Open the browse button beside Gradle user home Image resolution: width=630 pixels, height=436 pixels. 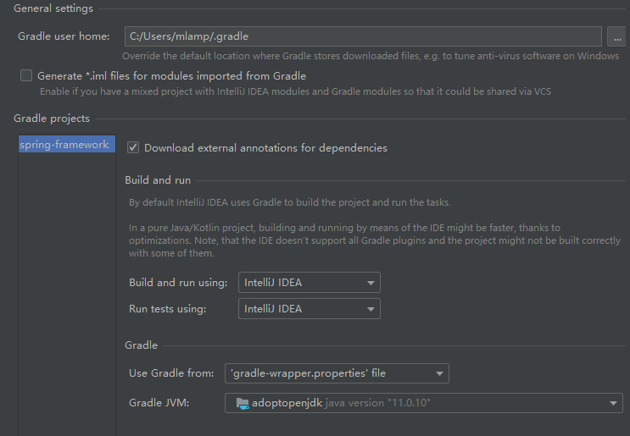pyautogui.click(x=617, y=36)
